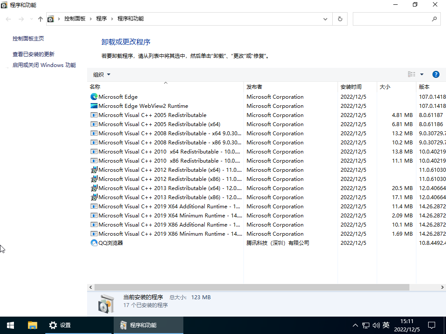Viewport: 446px width, 334px height.
Task: Click 程序和功能 breadcrumb
Action: (131, 19)
